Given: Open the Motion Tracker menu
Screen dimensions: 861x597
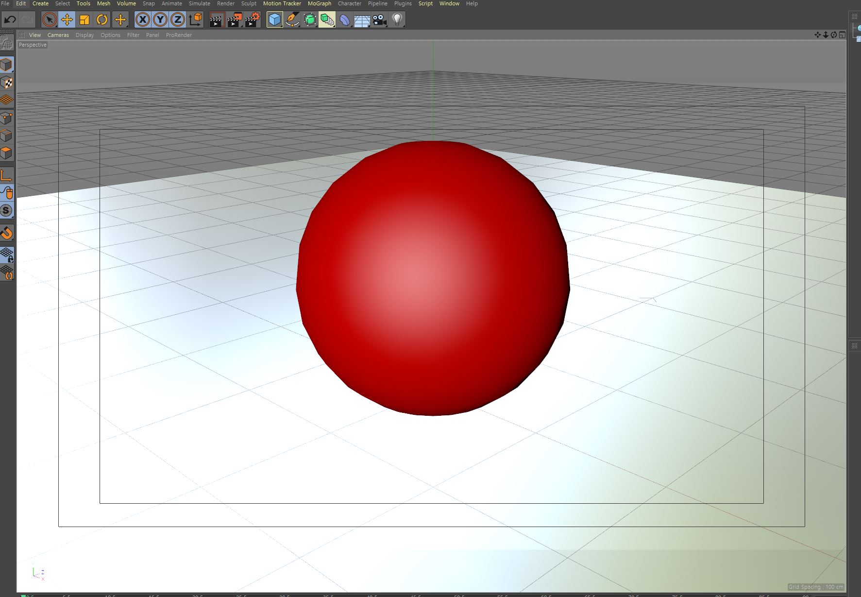Looking at the screenshot, I should pos(282,3).
